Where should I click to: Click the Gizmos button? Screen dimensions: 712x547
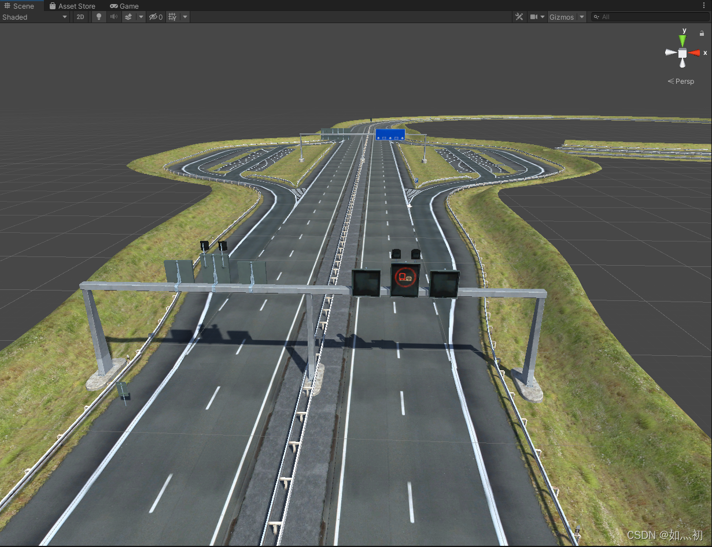(x=562, y=17)
